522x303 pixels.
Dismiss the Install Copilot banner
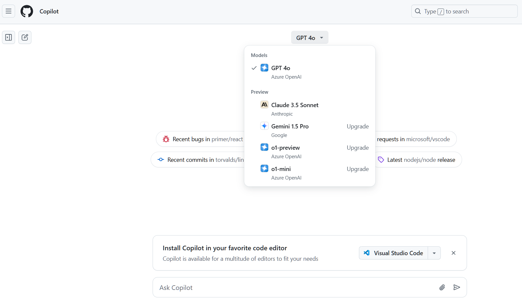coord(454,253)
